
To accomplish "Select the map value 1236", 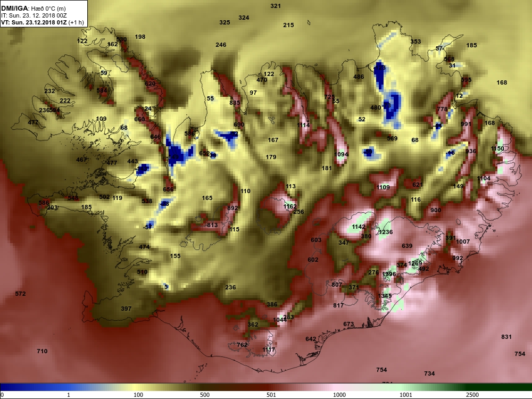I will (385, 232).
